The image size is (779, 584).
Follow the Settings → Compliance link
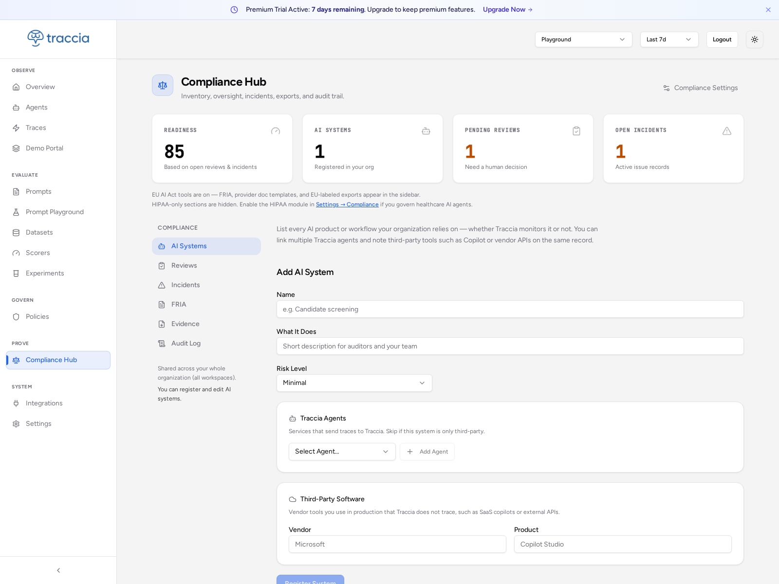[x=347, y=204]
